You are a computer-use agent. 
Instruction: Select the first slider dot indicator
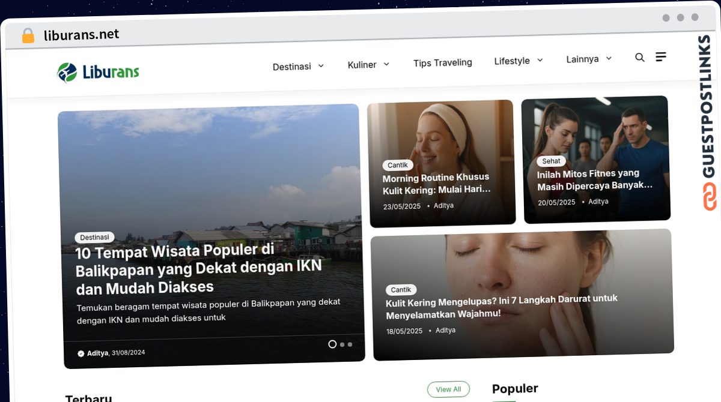[x=332, y=344]
